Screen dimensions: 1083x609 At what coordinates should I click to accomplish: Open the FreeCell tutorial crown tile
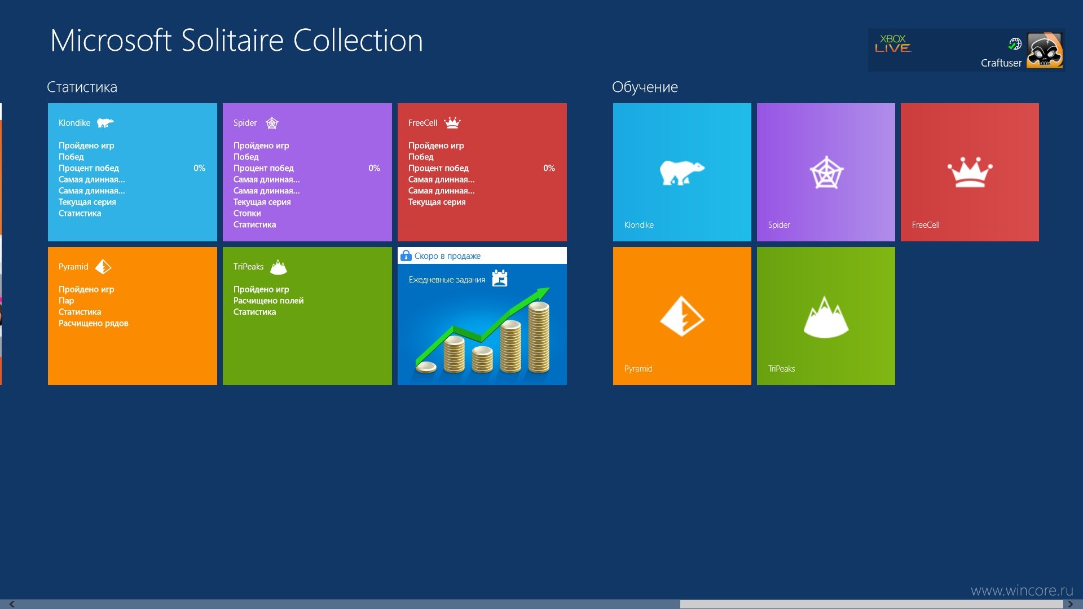tap(970, 172)
